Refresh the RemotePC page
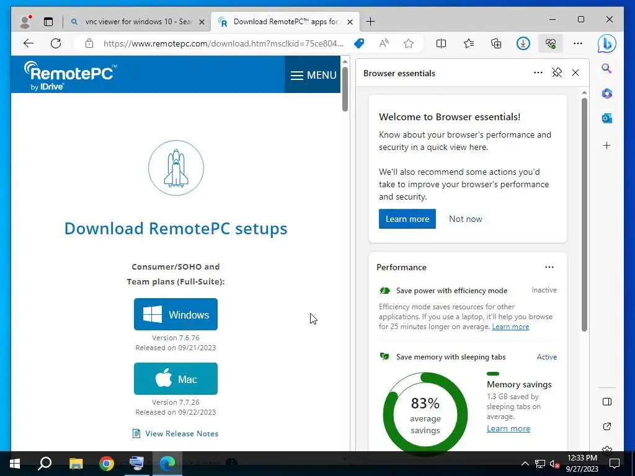635x476 pixels. point(56,43)
